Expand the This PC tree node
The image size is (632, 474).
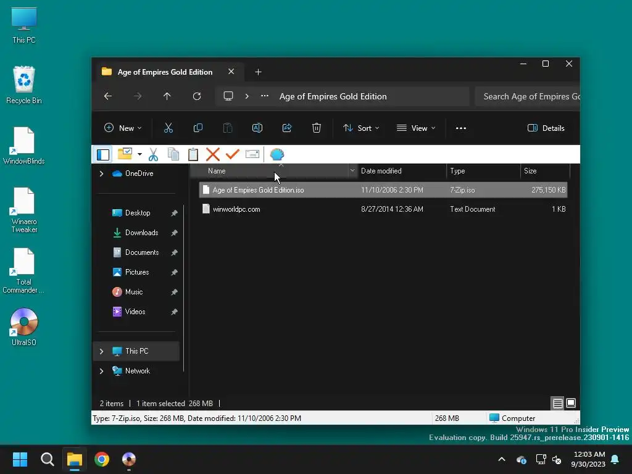102,351
